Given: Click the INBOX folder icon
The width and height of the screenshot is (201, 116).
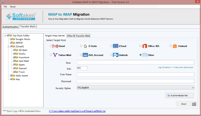Looking at the screenshot, I should point(13,43).
